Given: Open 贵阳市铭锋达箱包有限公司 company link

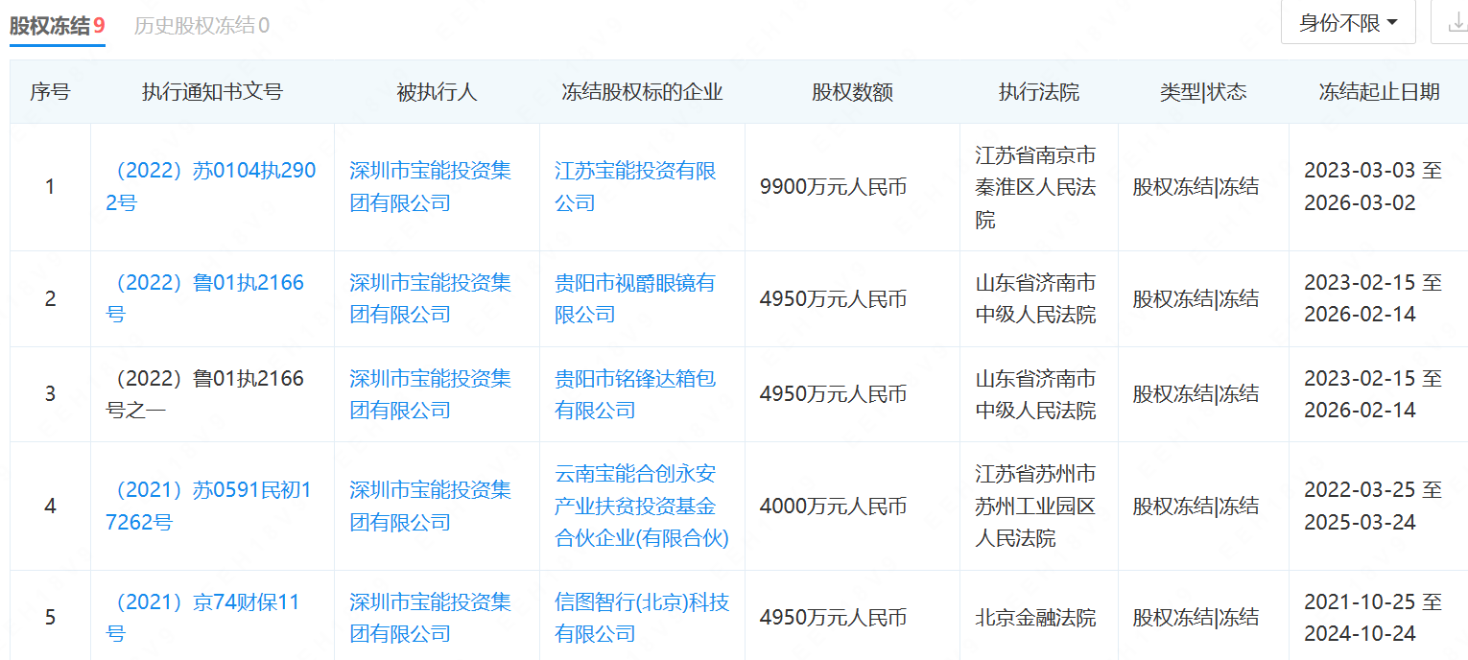Looking at the screenshot, I should (635, 394).
